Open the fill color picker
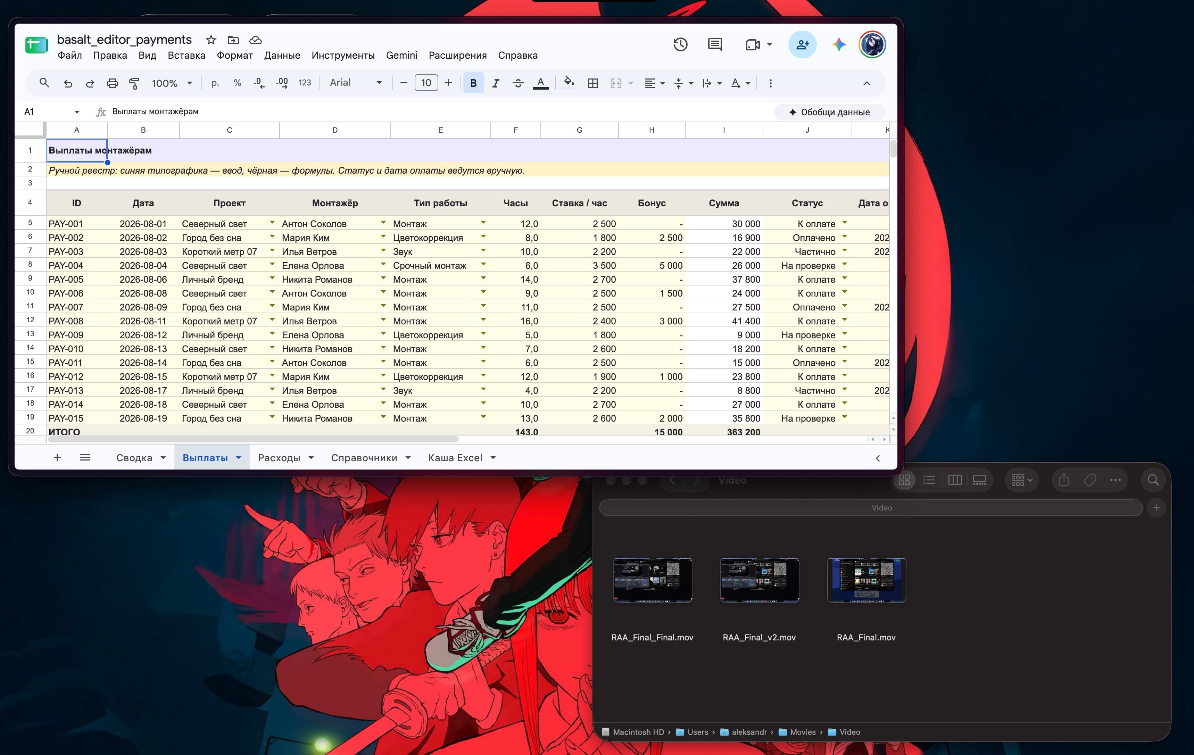Viewport: 1194px width, 755px height. click(569, 82)
